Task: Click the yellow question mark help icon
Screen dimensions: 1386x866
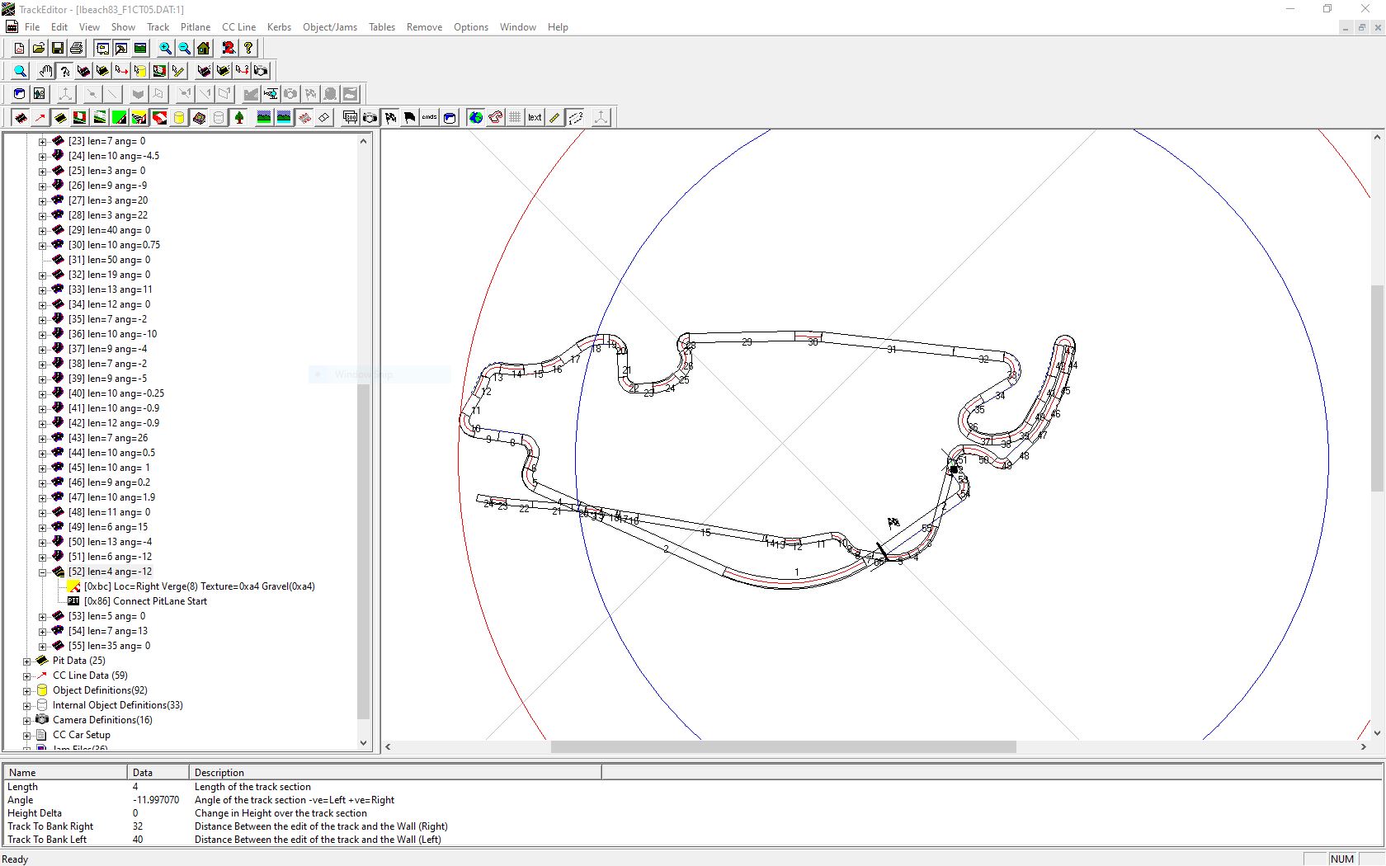Action: click(248, 49)
